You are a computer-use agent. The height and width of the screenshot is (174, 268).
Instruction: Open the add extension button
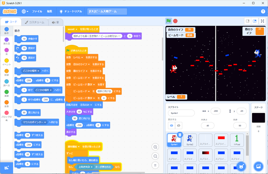pyautogui.click(x=6, y=168)
